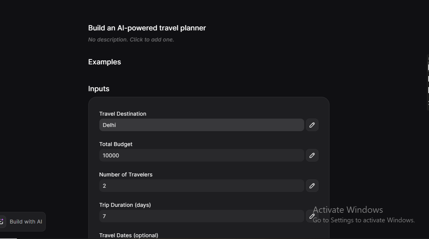Image resolution: width=429 pixels, height=239 pixels.
Task: Click inside the Total Budget value field
Action: tap(202, 155)
